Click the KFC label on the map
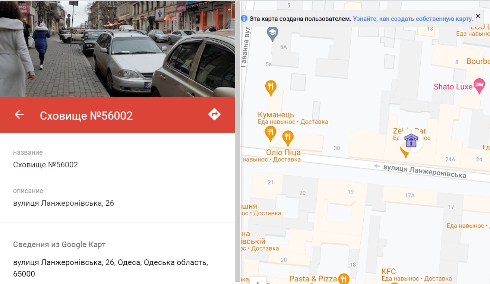 coord(389,271)
